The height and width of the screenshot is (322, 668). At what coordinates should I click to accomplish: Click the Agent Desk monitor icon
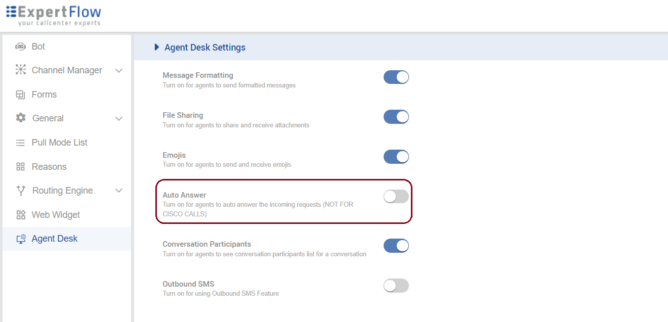click(21, 239)
